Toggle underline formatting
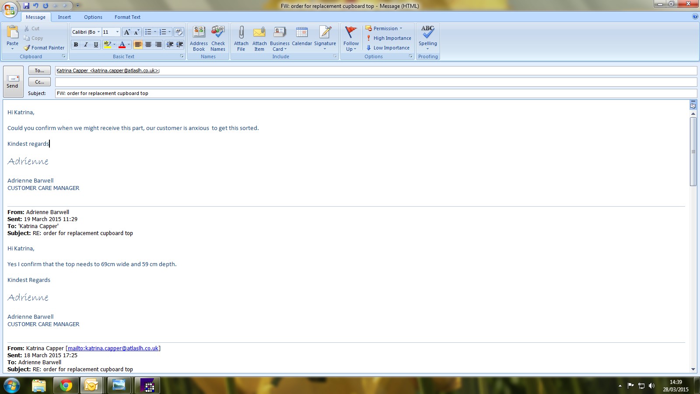 point(96,45)
